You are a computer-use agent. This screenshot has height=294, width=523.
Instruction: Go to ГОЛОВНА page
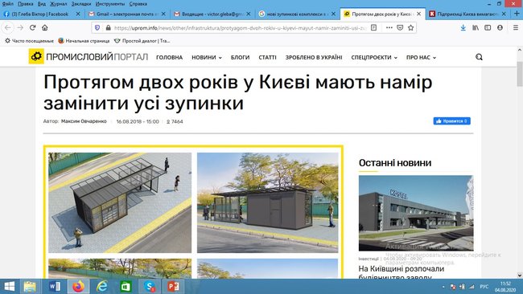(x=169, y=57)
